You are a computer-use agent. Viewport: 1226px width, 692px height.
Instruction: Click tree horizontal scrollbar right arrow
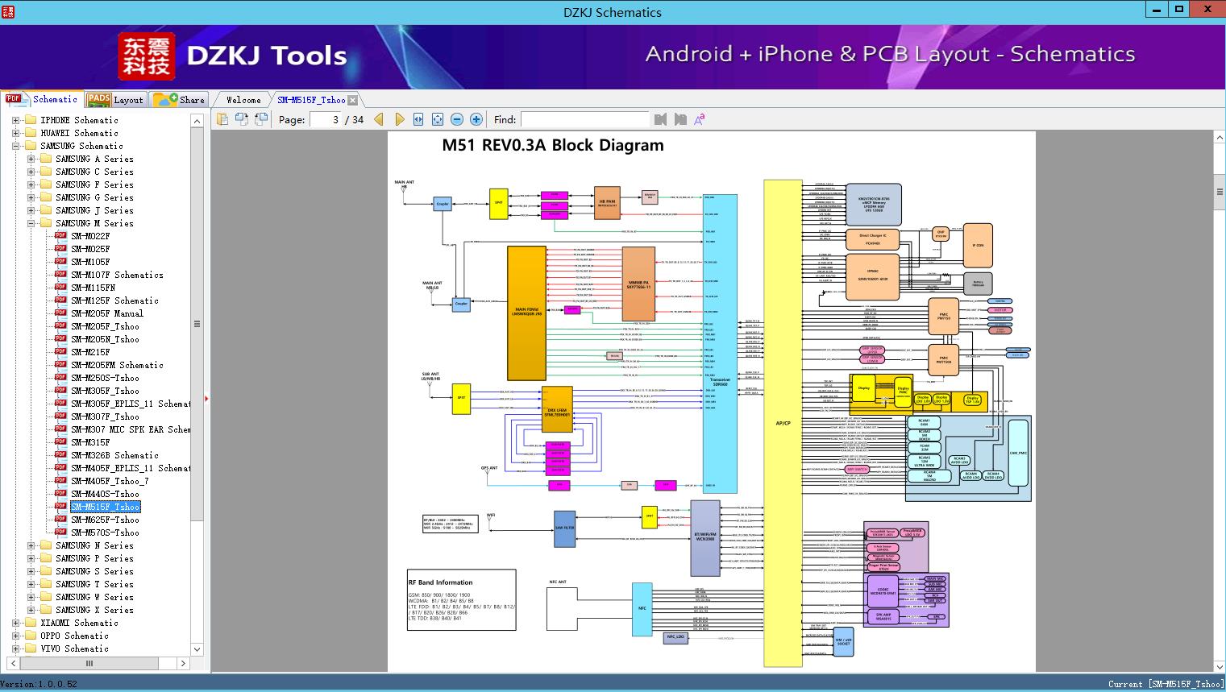pyautogui.click(x=183, y=663)
